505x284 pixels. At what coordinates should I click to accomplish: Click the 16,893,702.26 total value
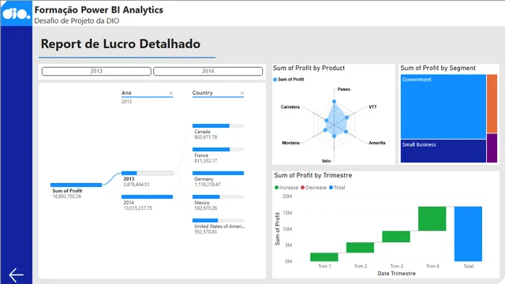click(x=67, y=196)
